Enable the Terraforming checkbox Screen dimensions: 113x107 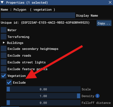[x=4, y=37]
